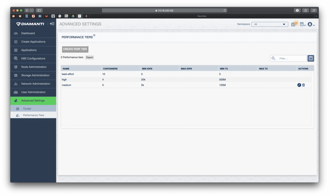The height and width of the screenshot is (196, 329).
Task: Collapse the sidebar with the arrow-lines icon
Action: coord(52,24)
